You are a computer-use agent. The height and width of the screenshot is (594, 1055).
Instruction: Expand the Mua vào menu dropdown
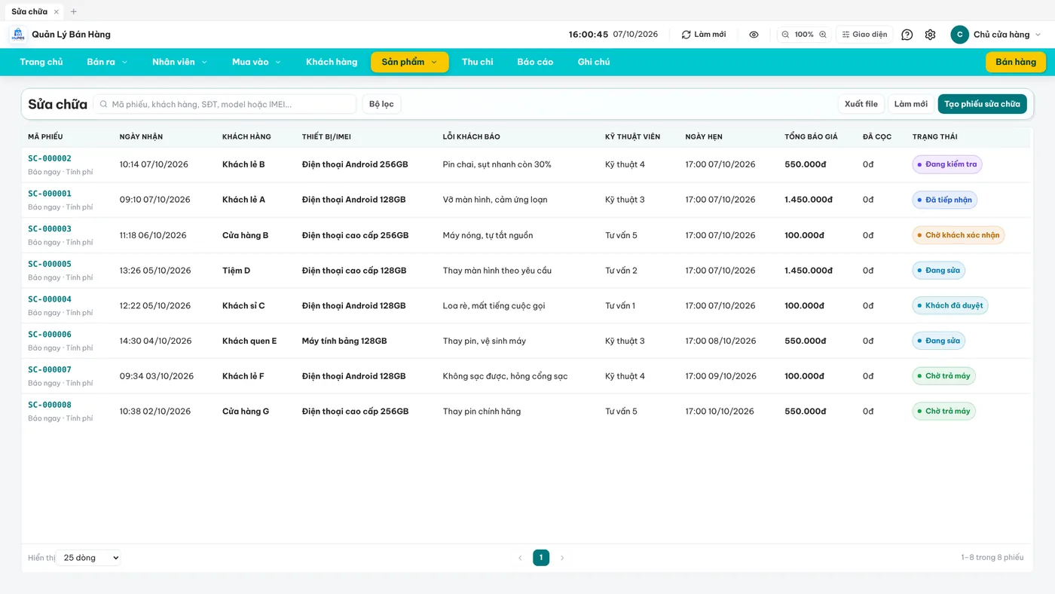(x=256, y=62)
